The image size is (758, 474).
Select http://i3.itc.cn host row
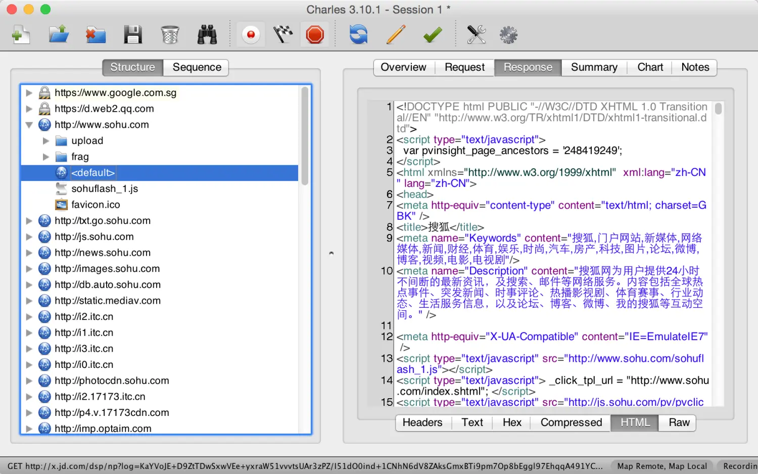click(160, 349)
